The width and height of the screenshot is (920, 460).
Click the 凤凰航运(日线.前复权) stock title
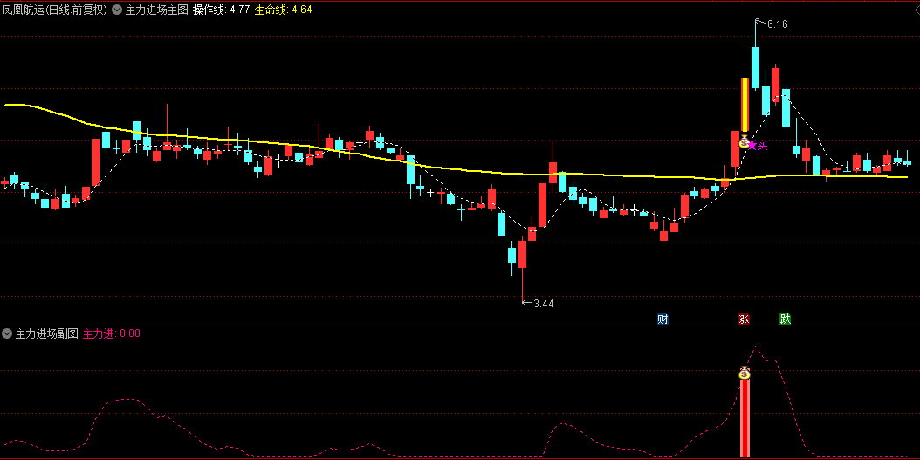pyautogui.click(x=55, y=10)
